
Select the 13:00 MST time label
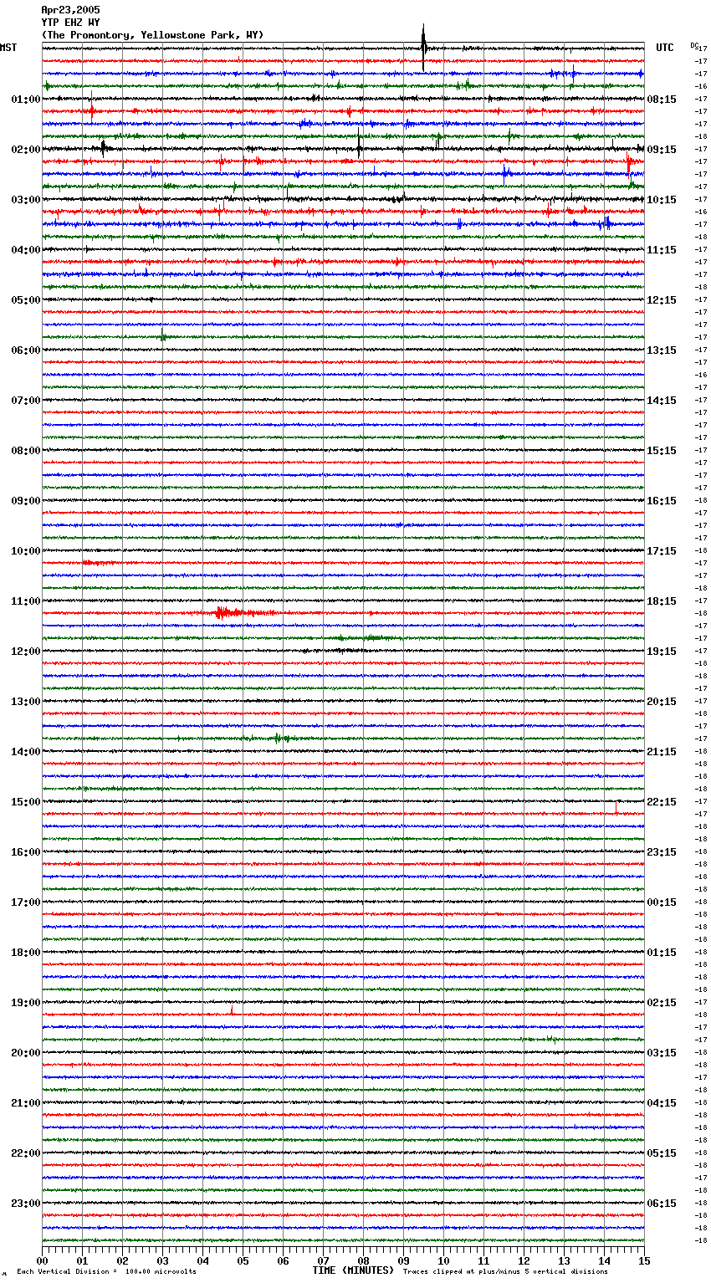pyautogui.click(x=26, y=702)
